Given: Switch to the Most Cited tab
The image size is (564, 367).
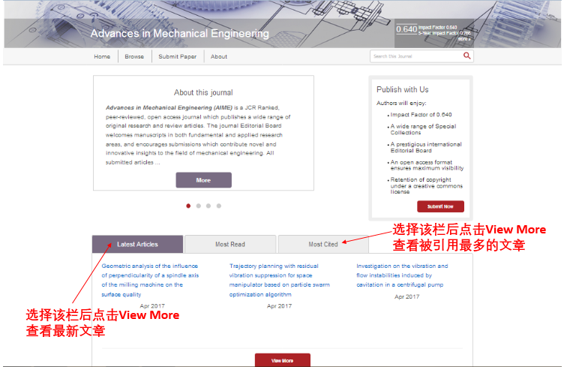Looking at the screenshot, I should pos(323,244).
